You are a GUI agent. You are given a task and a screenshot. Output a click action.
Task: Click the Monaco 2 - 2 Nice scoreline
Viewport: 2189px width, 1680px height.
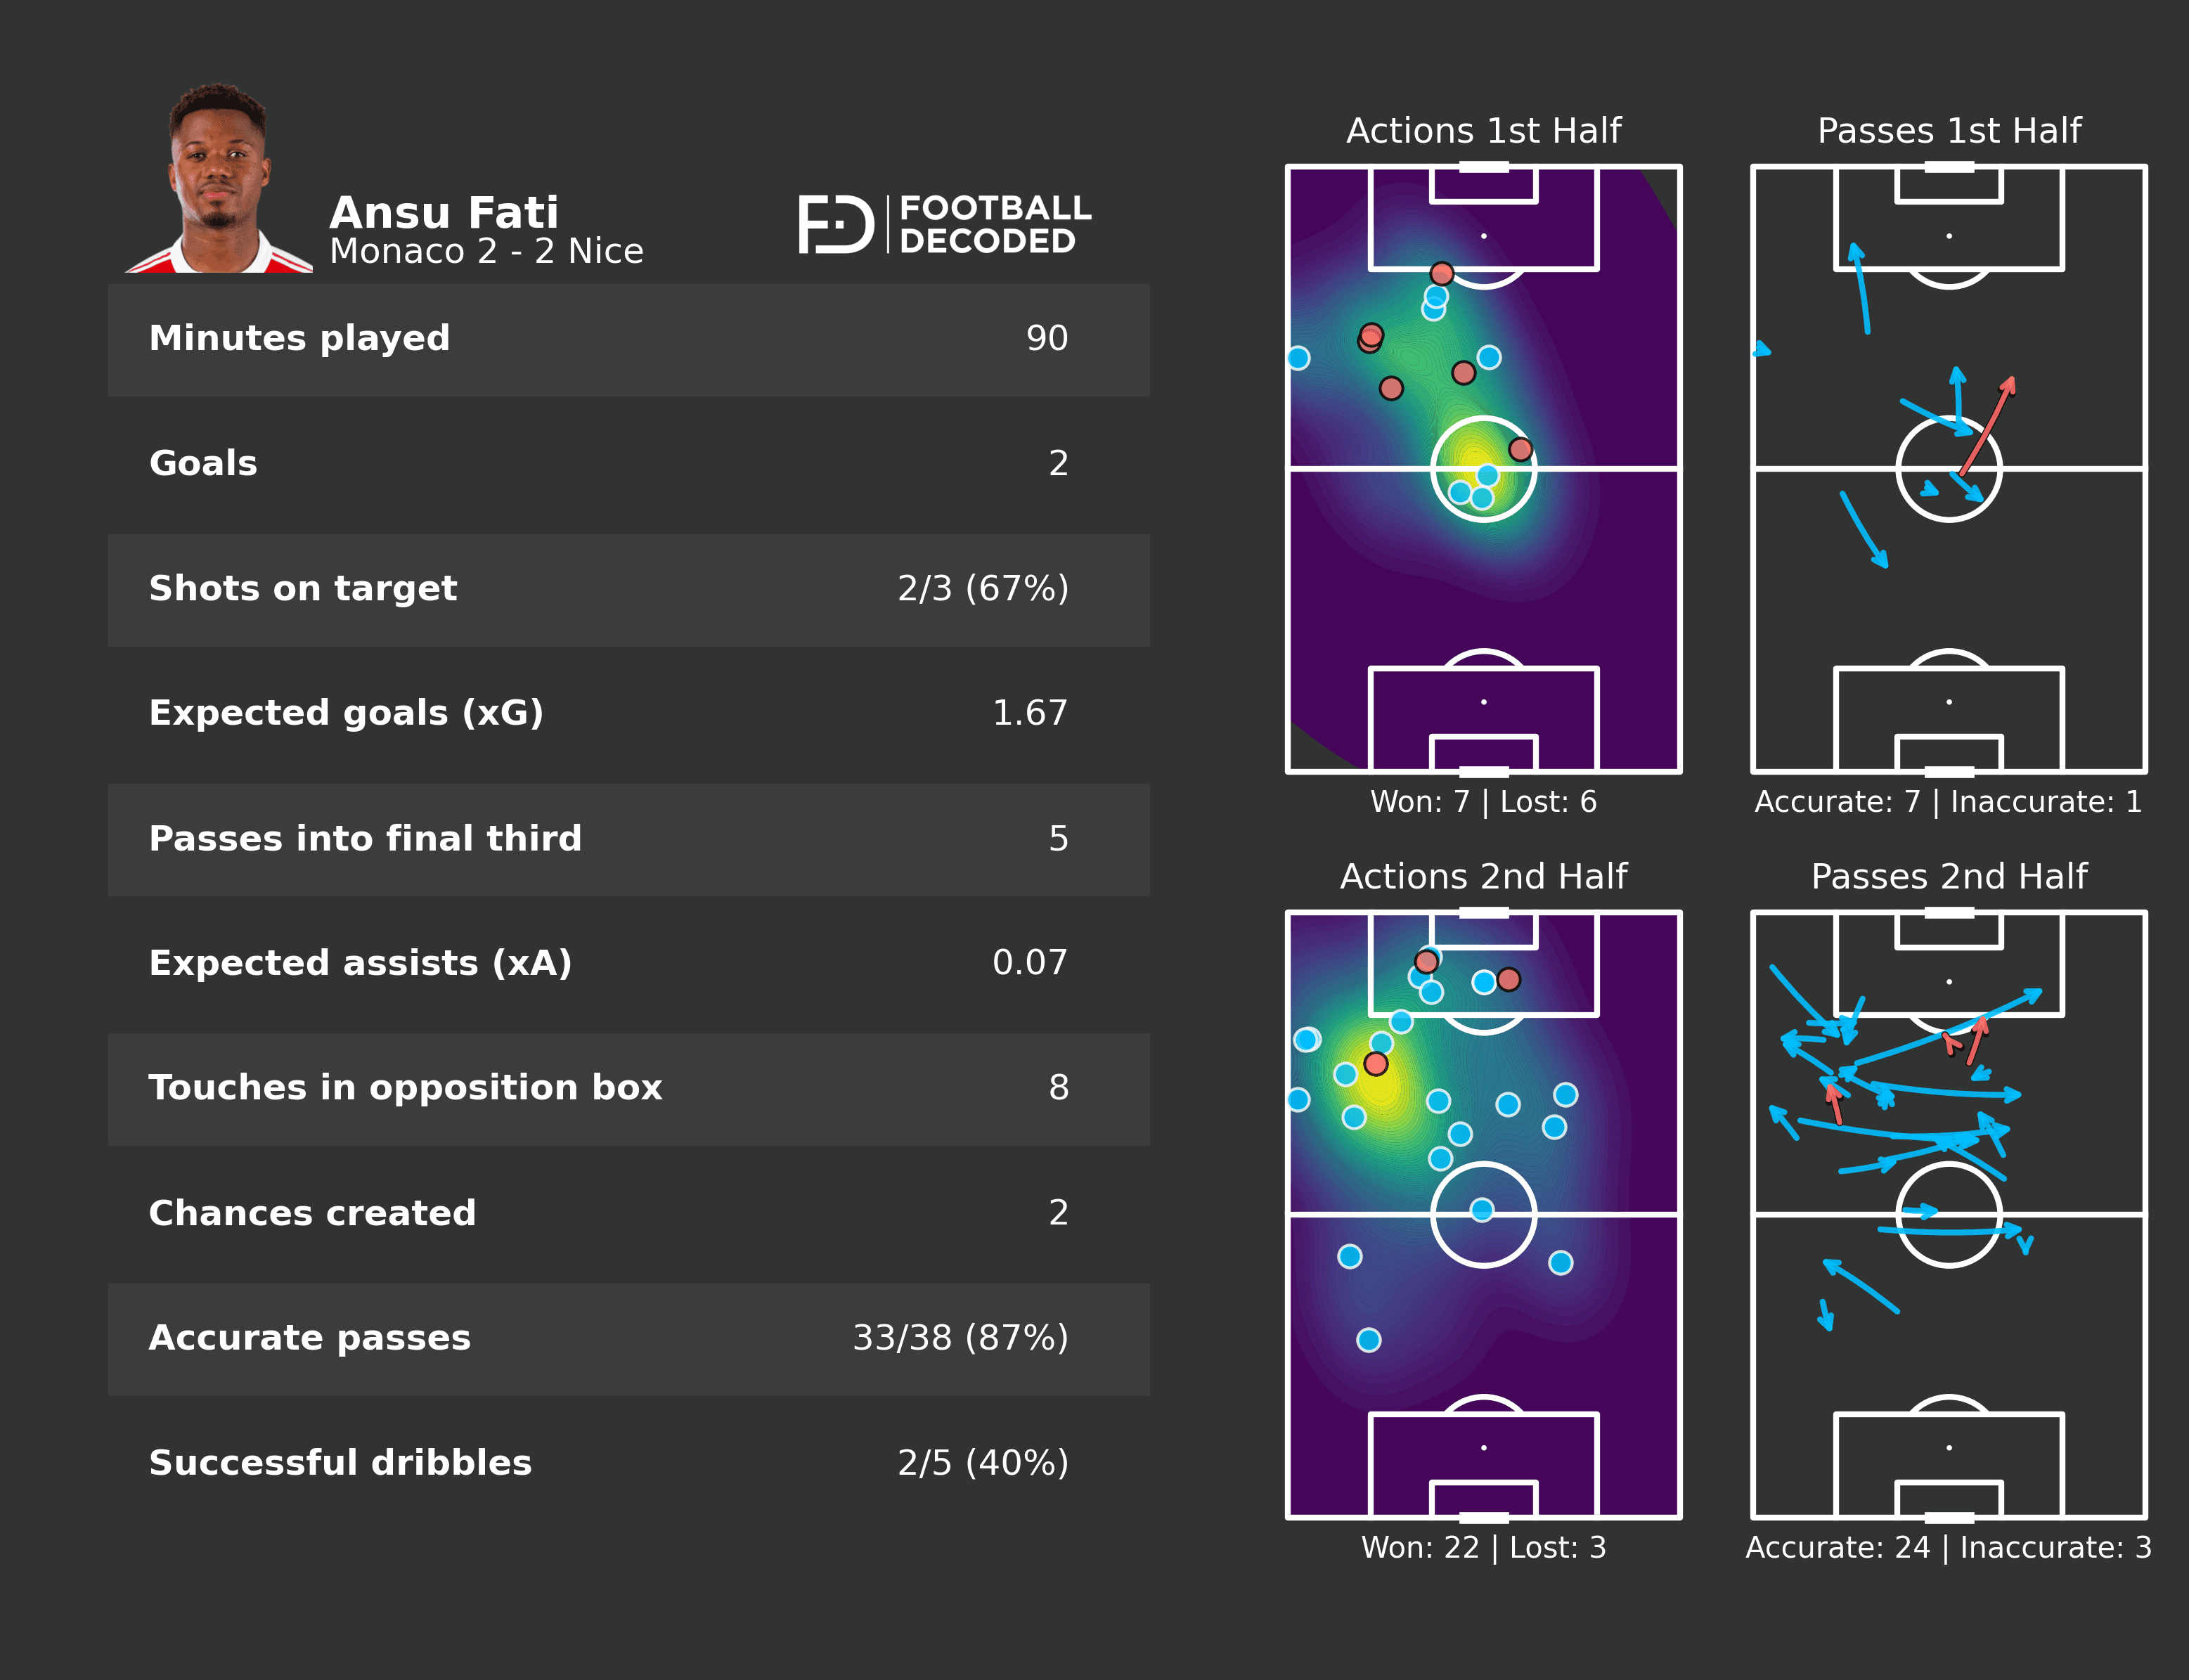[486, 251]
